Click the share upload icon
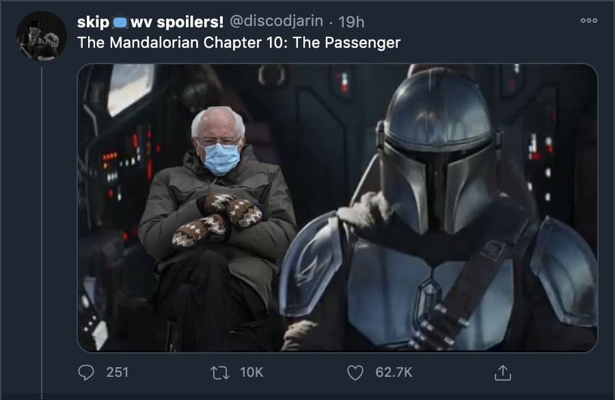 [502, 372]
